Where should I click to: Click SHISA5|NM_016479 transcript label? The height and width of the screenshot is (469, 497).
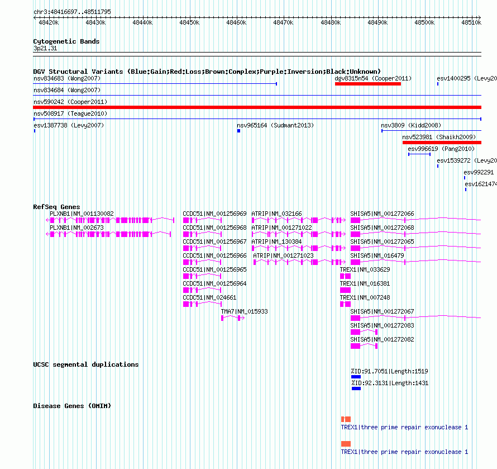(x=377, y=255)
